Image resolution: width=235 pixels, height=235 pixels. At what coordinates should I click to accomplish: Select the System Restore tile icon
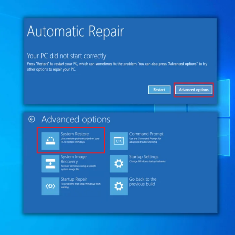(50, 141)
